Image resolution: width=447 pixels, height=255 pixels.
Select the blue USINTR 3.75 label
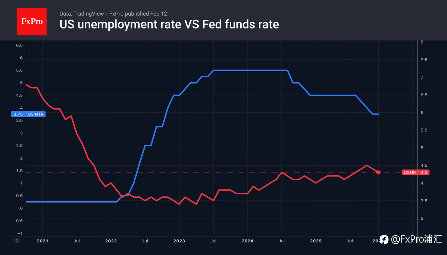(28, 114)
